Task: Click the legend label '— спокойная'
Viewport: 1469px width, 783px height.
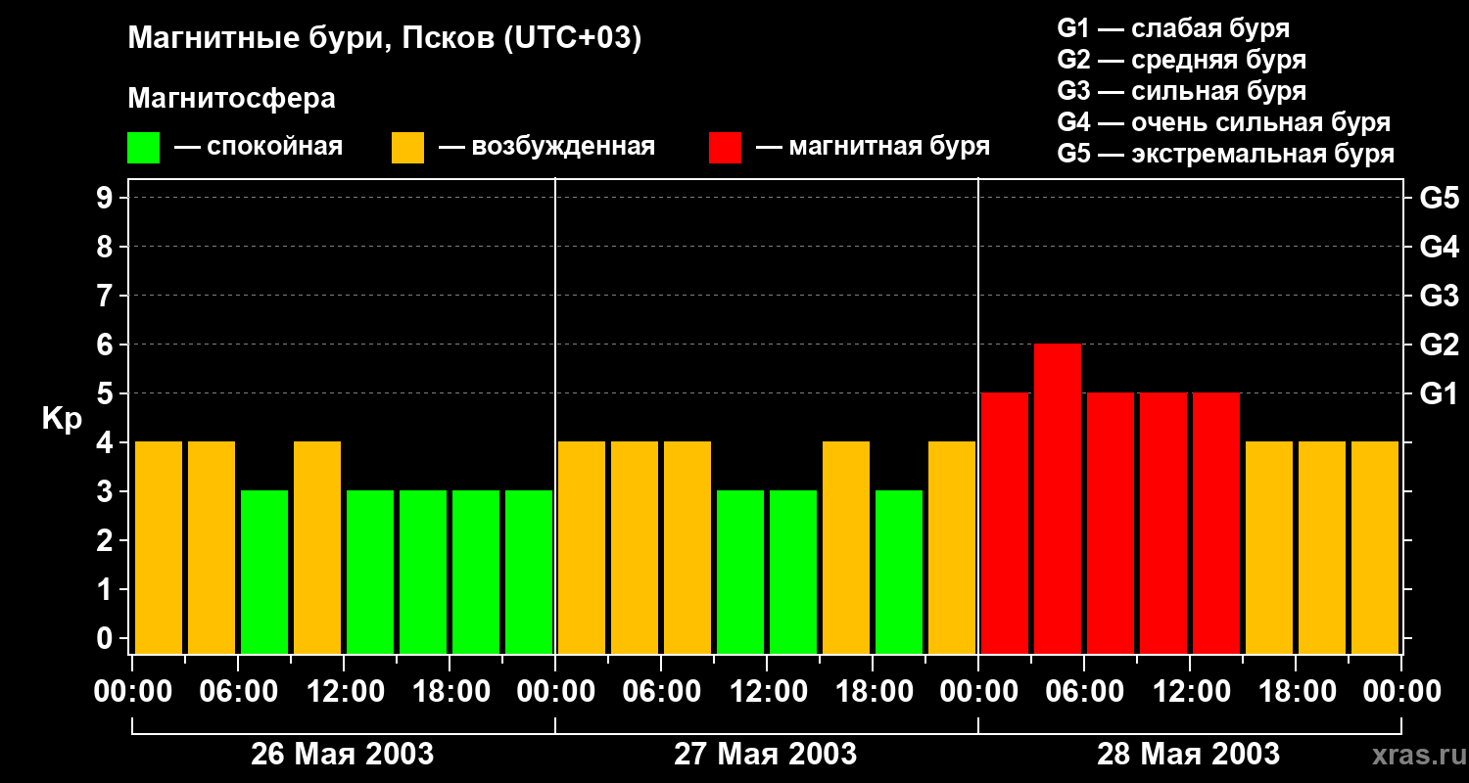Action: click(259, 147)
